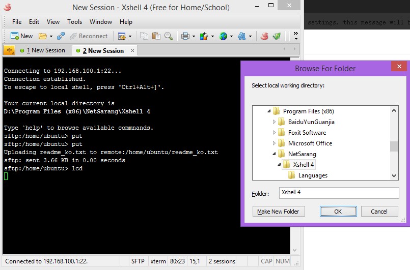Viewport: 410px width, 270px height.
Task: Close the Browse For Folder dialog
Action: tap(399, 66)
